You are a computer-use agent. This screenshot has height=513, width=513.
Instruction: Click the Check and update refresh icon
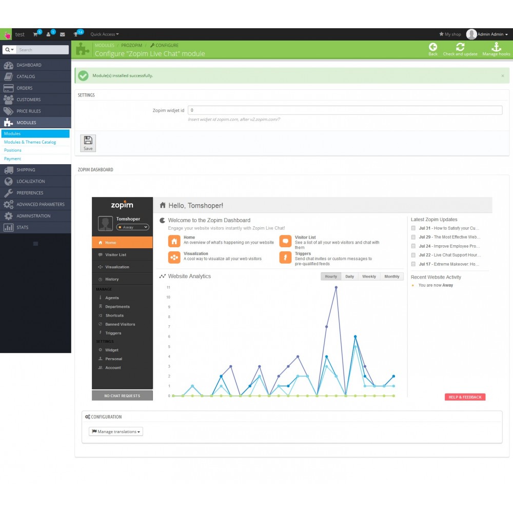coord(460,47)
